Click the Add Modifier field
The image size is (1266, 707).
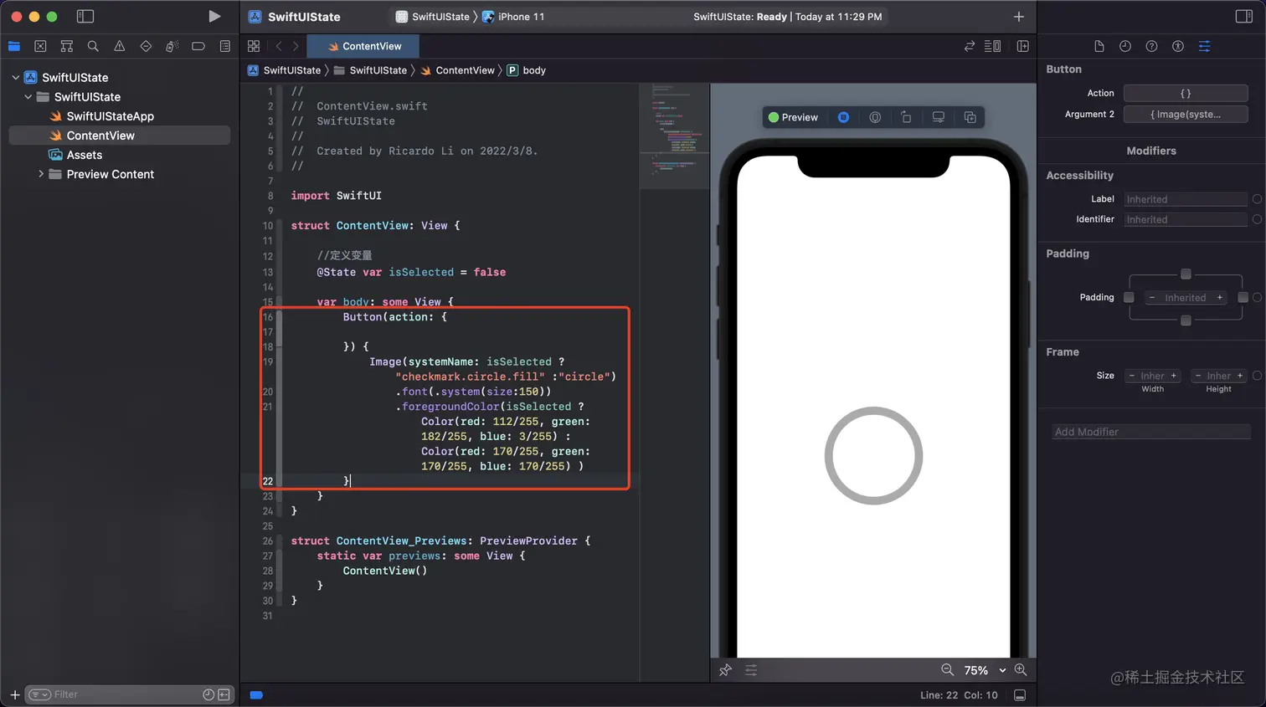(1151, 432)
